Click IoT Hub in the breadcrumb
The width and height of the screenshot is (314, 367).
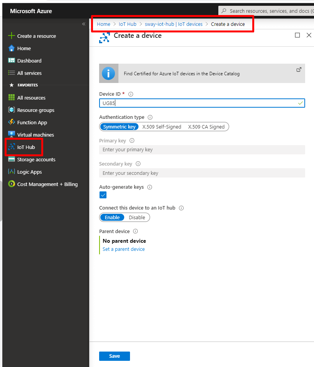click(x=128, y=24)
